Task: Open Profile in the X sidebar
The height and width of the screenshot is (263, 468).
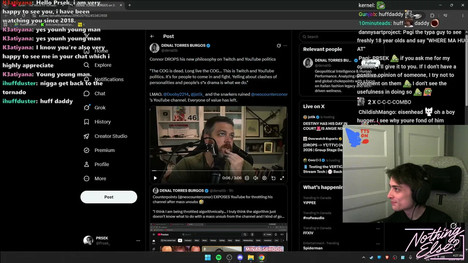Action: pyautogui.click(x=97, y=164)
